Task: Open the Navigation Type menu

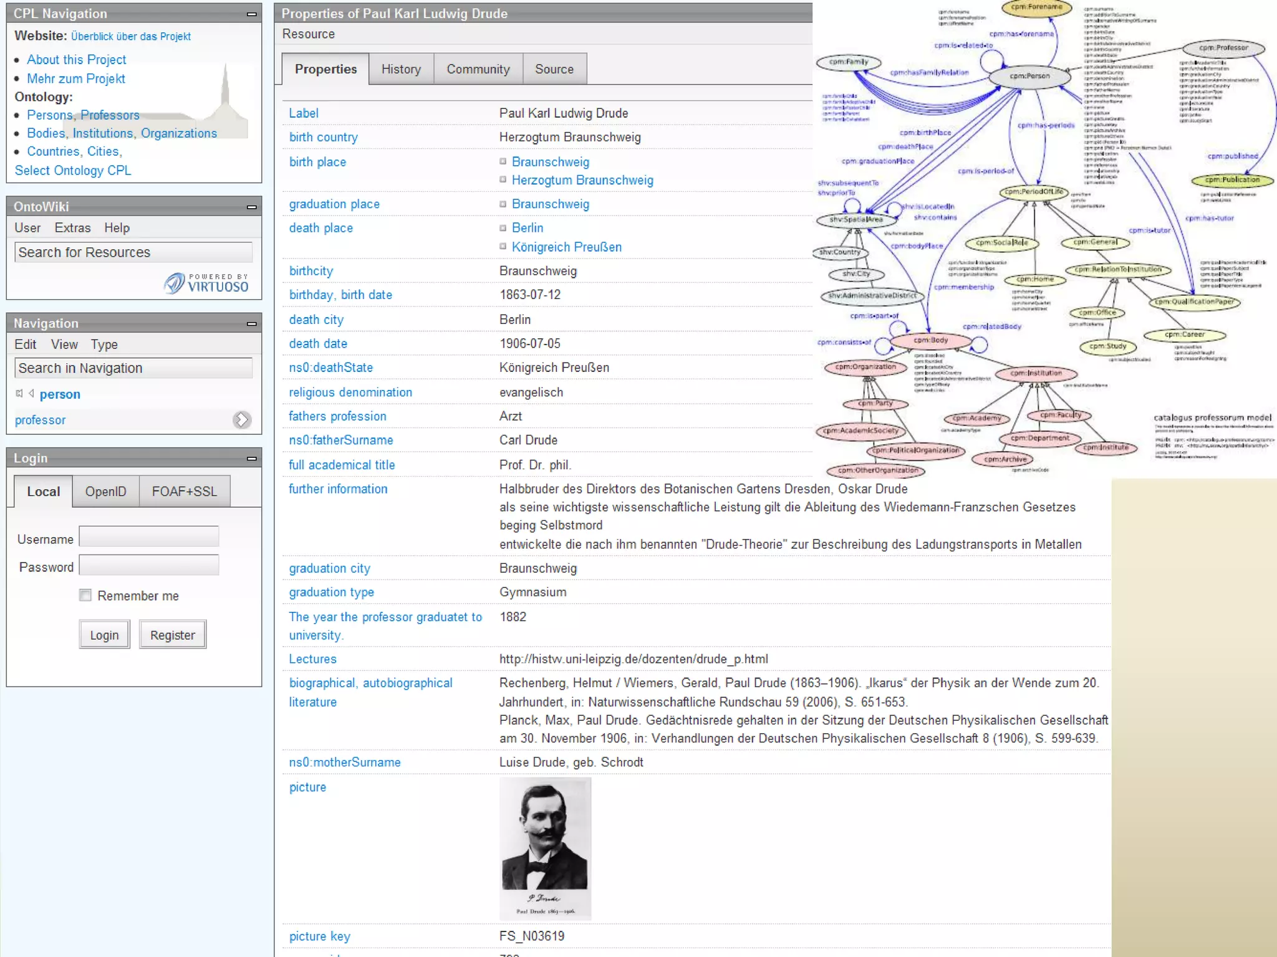Action: 104,345
